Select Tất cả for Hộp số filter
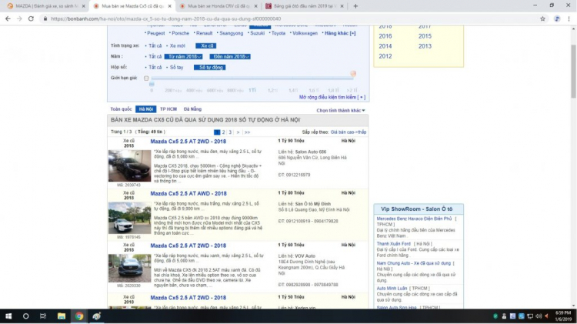Viewport: 577px width, 324px height. point(155,68)
